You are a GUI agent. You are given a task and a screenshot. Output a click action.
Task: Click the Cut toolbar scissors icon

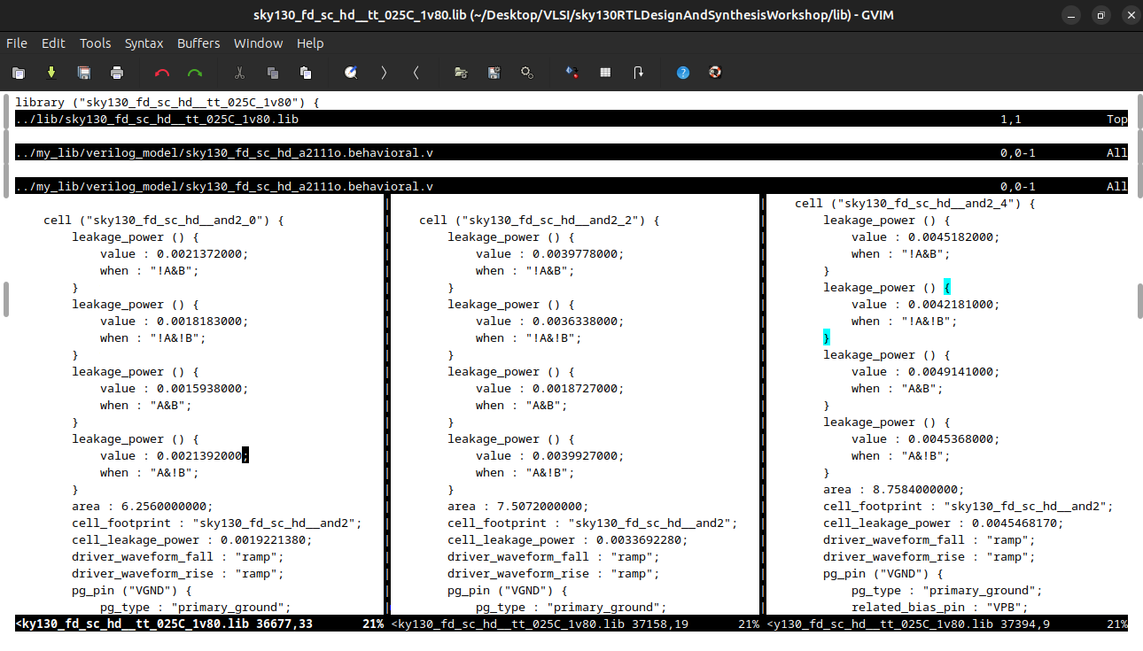coord(240,73)
